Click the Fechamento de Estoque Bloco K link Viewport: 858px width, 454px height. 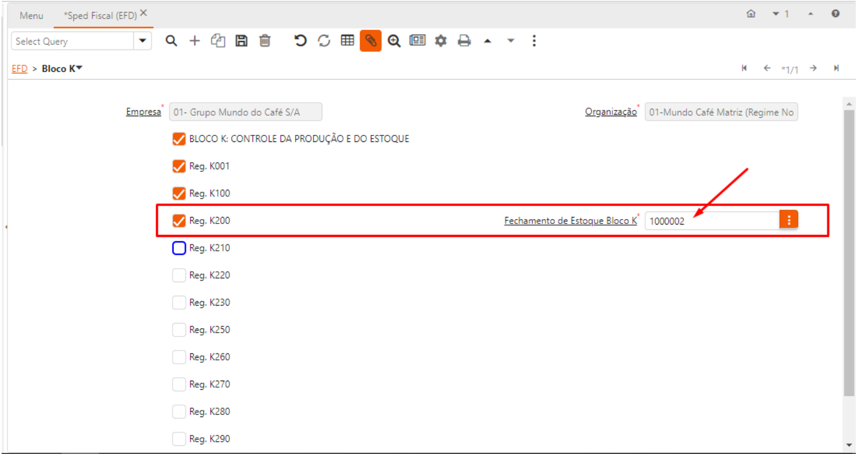[570, 221]
